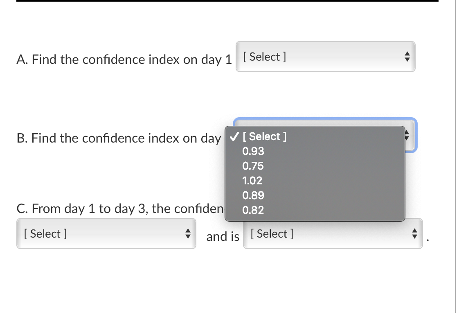Image resolution: width=468 pixels, height=313 pixels.
Task: Click the dark vertical bar on the right edge
Action: point(455,156)
